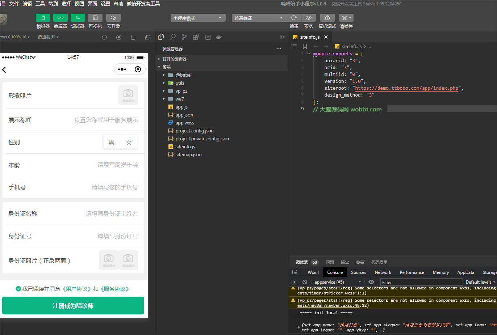Screen dimensions: 497x335
Task: Open source control branch icon
Action: click(x=184, y=37)
